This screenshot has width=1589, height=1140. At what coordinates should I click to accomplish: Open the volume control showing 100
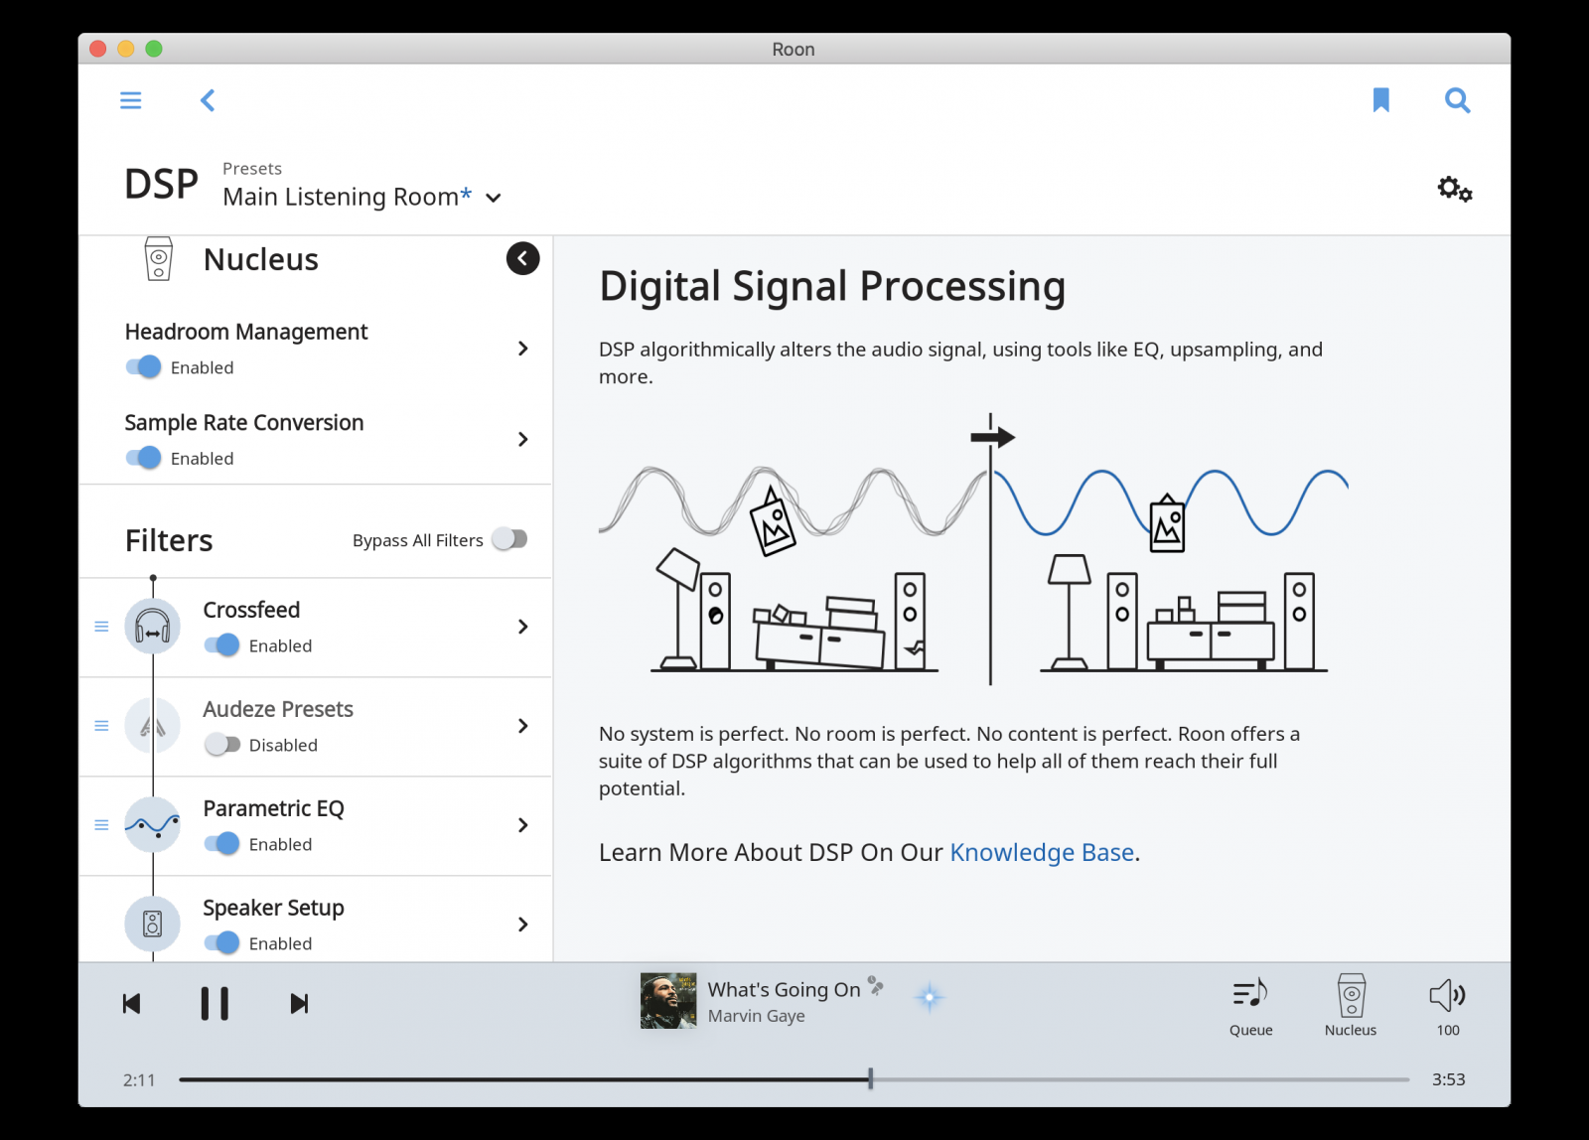coord(1448,1005)
